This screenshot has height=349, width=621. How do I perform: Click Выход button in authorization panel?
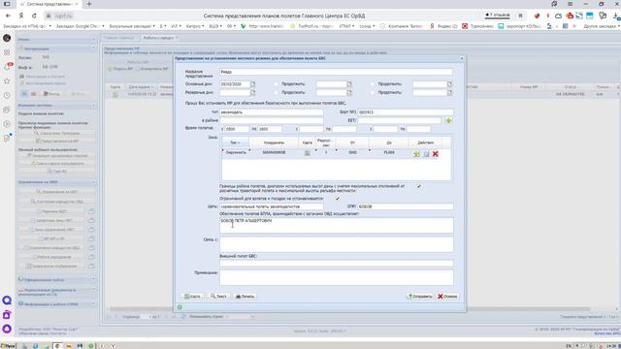[51, 94]
